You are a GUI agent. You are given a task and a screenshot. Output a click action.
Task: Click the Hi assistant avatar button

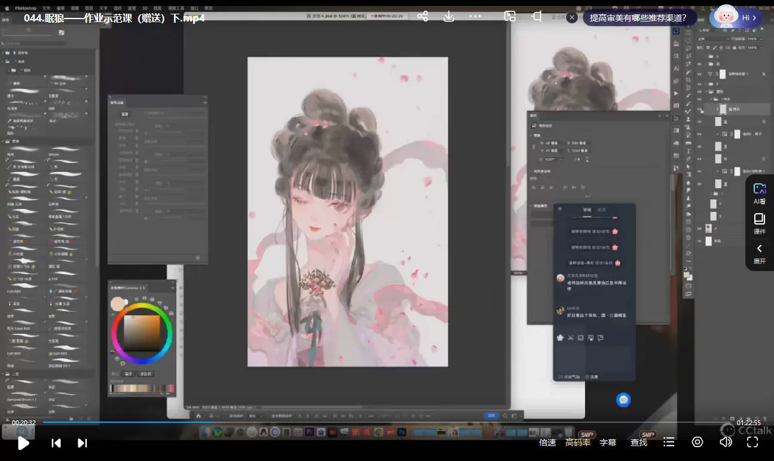(736, 17)
